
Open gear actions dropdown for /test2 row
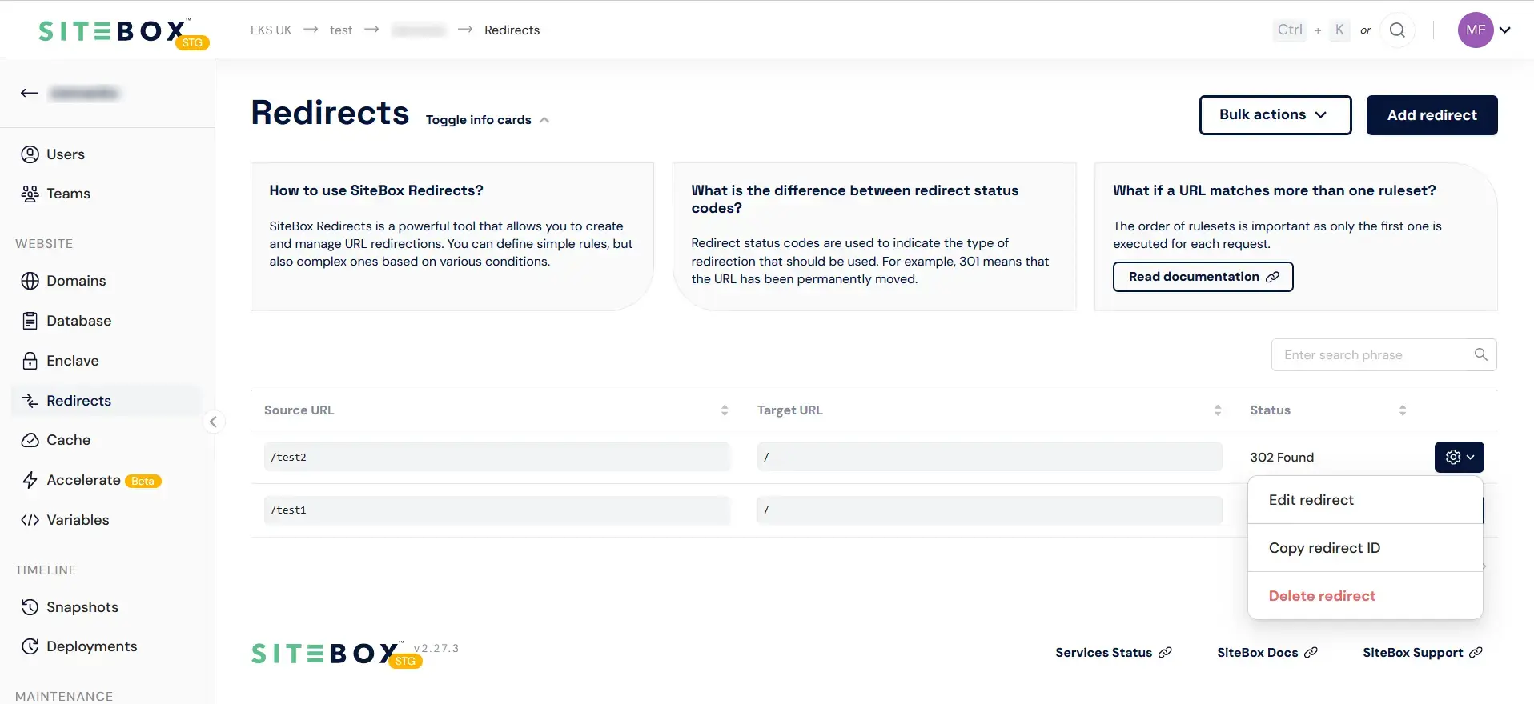(x=1459, y=458)
